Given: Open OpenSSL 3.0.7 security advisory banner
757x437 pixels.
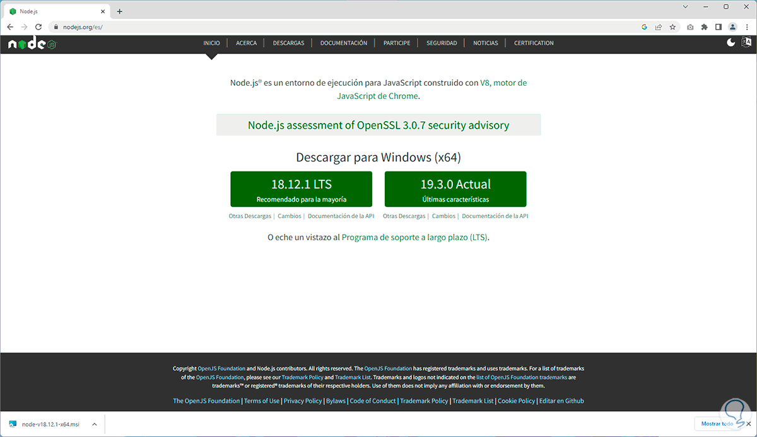Looking at the screenshot, I should click(x=378, y=125).
